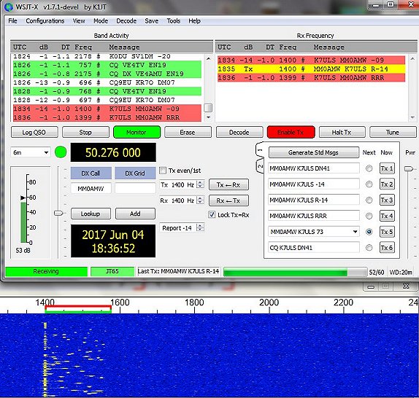Click the Generate Std Msgs button

[x=314, y=152]
